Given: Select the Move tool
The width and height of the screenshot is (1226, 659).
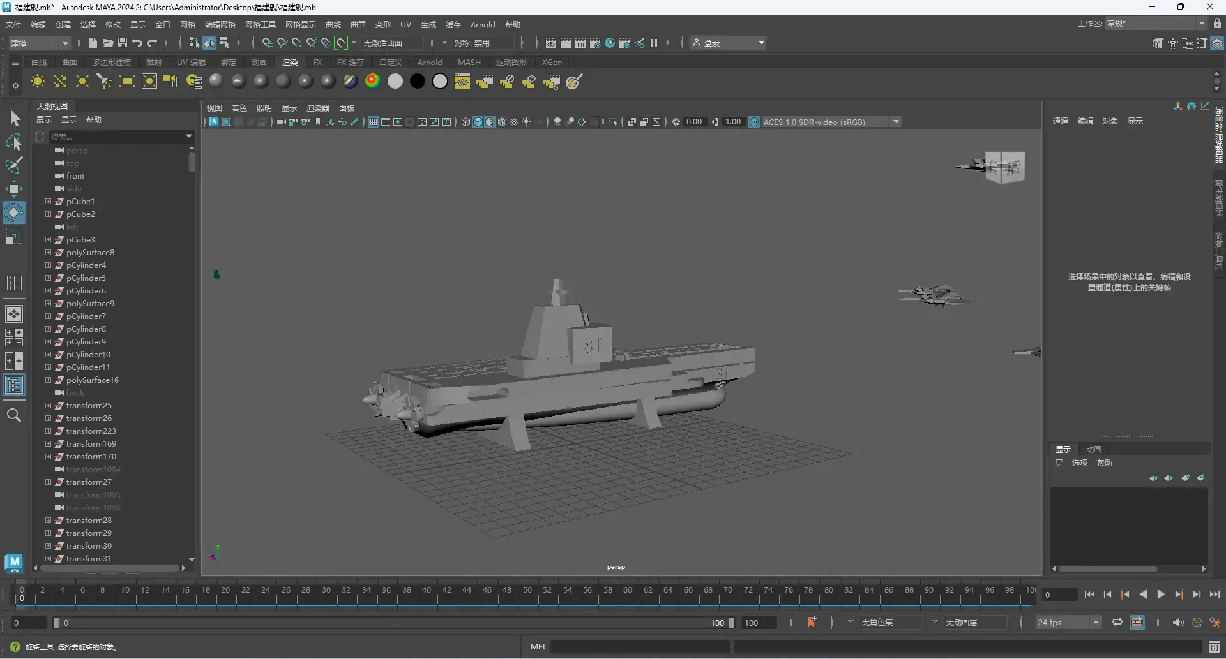Looking at the screenshot, I should (14, 189).
